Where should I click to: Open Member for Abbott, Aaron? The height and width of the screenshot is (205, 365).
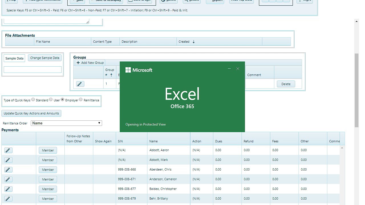click(48, 150)
